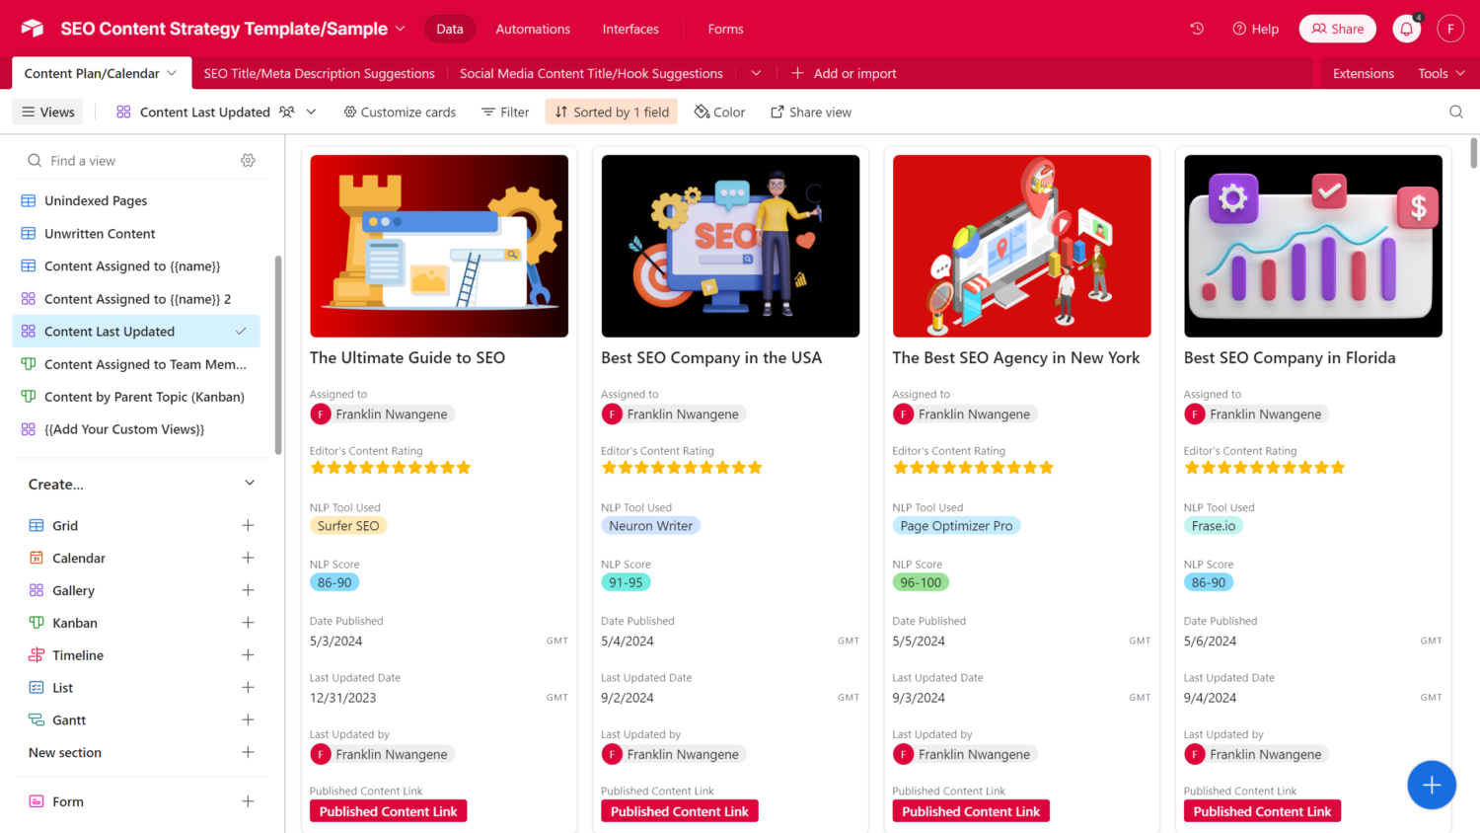
Task: Open the notifications bell
Action: 1406,29
